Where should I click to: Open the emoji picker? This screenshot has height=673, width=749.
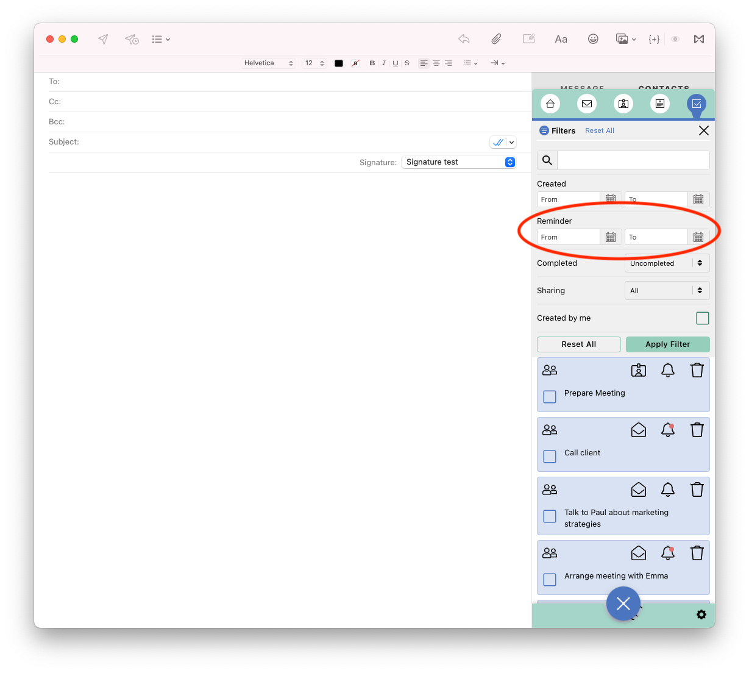[x=593, y=39]
